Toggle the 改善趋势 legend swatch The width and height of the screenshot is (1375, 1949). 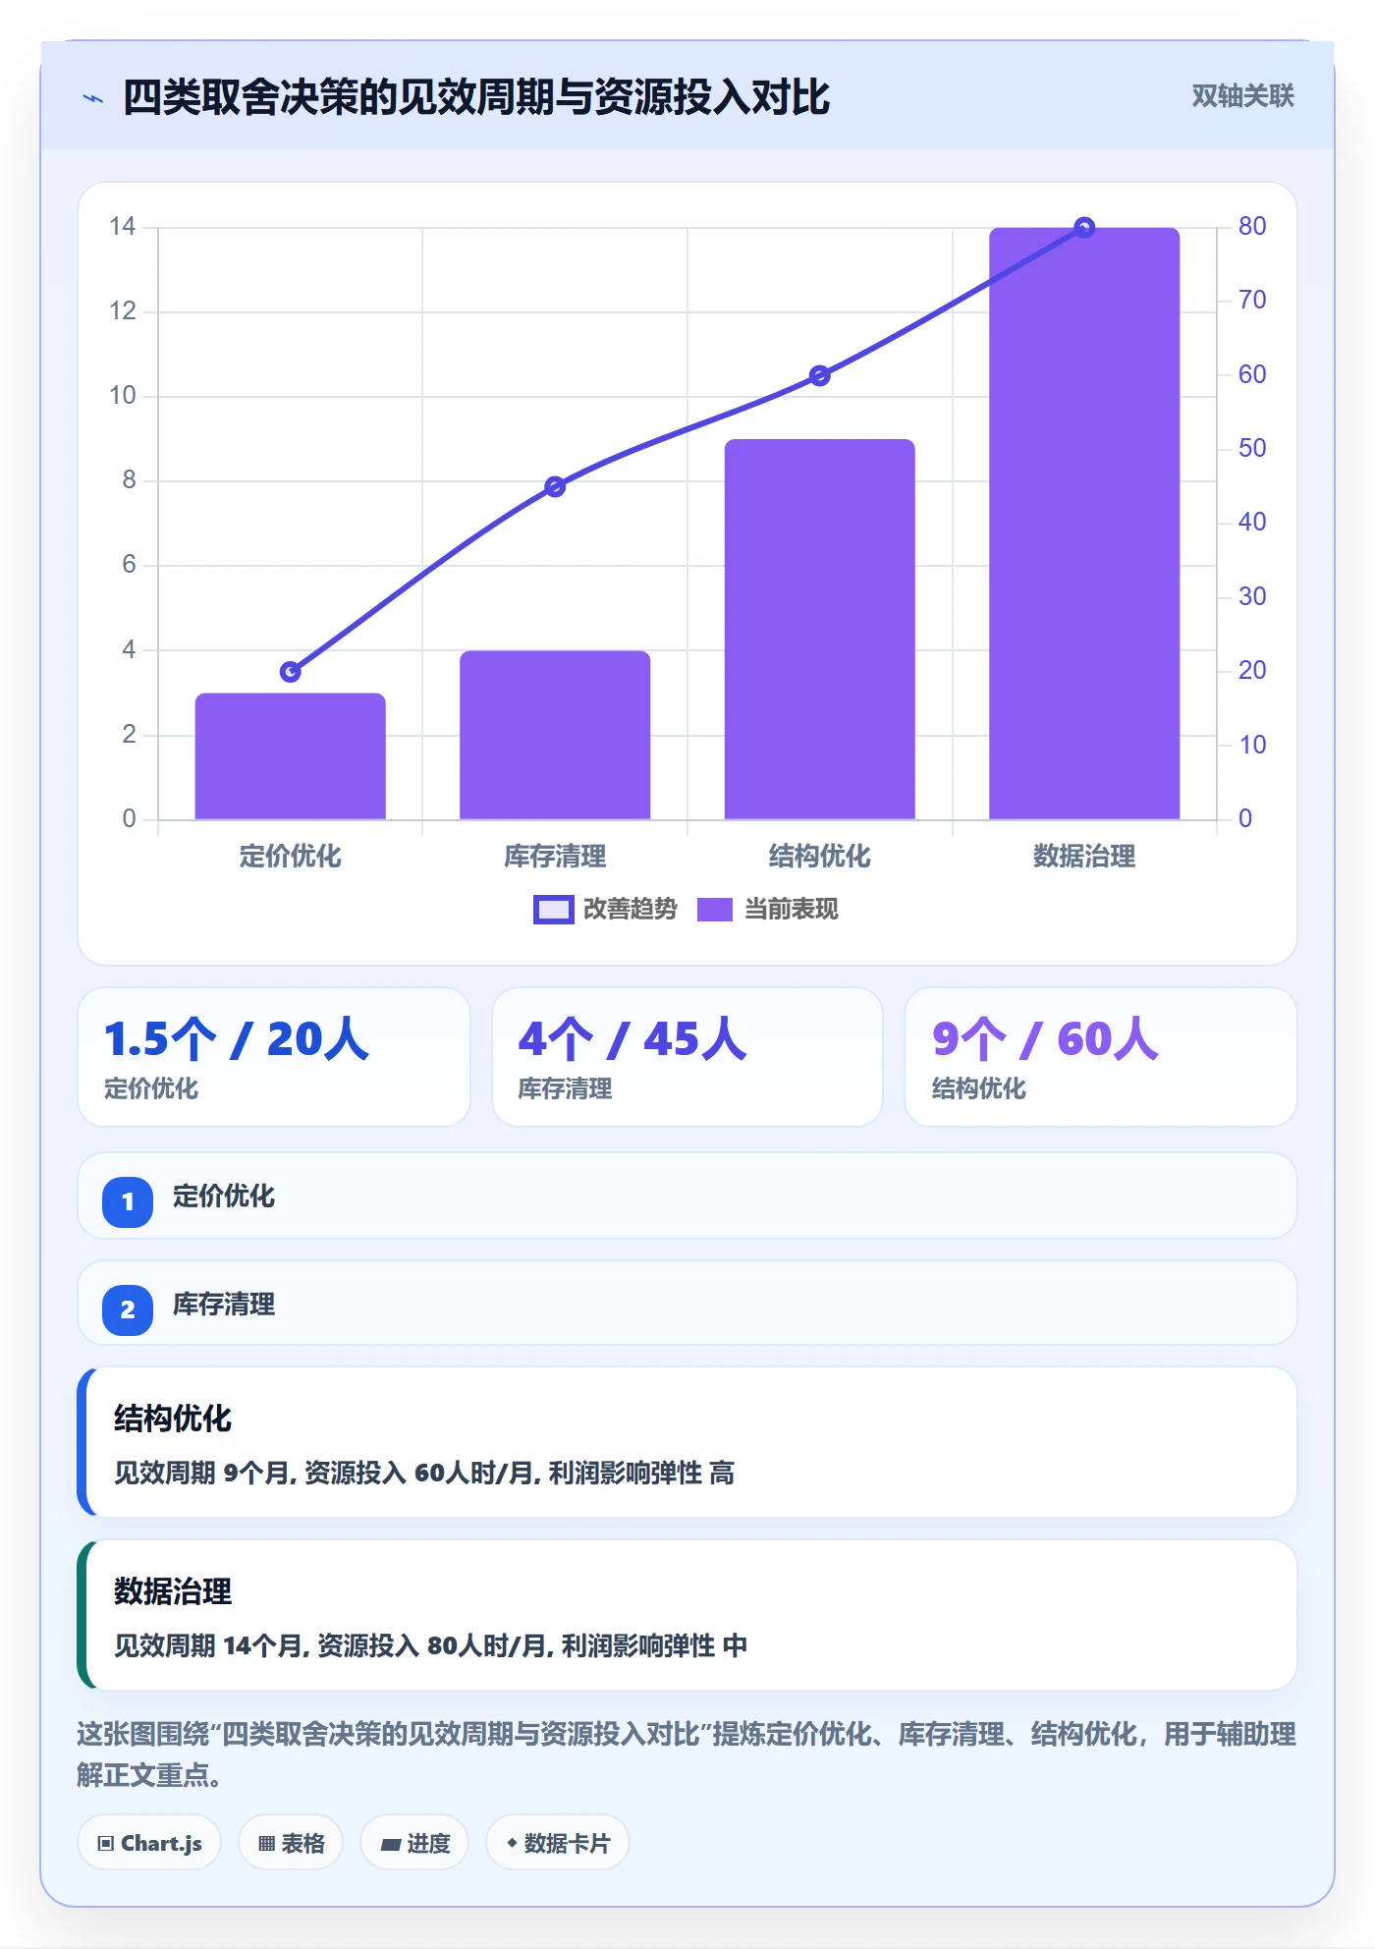tap(553, 910)
